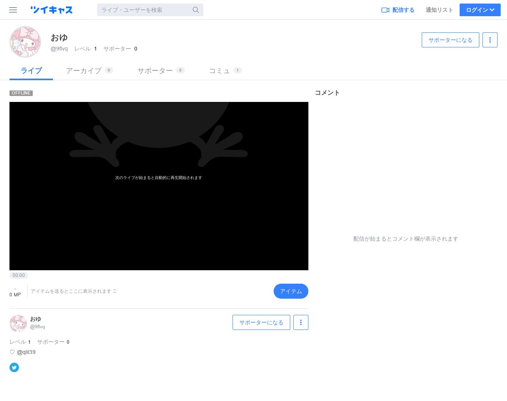Click the 0 MP points label
This screenshot has height=401, width=507.
point(15,295)
